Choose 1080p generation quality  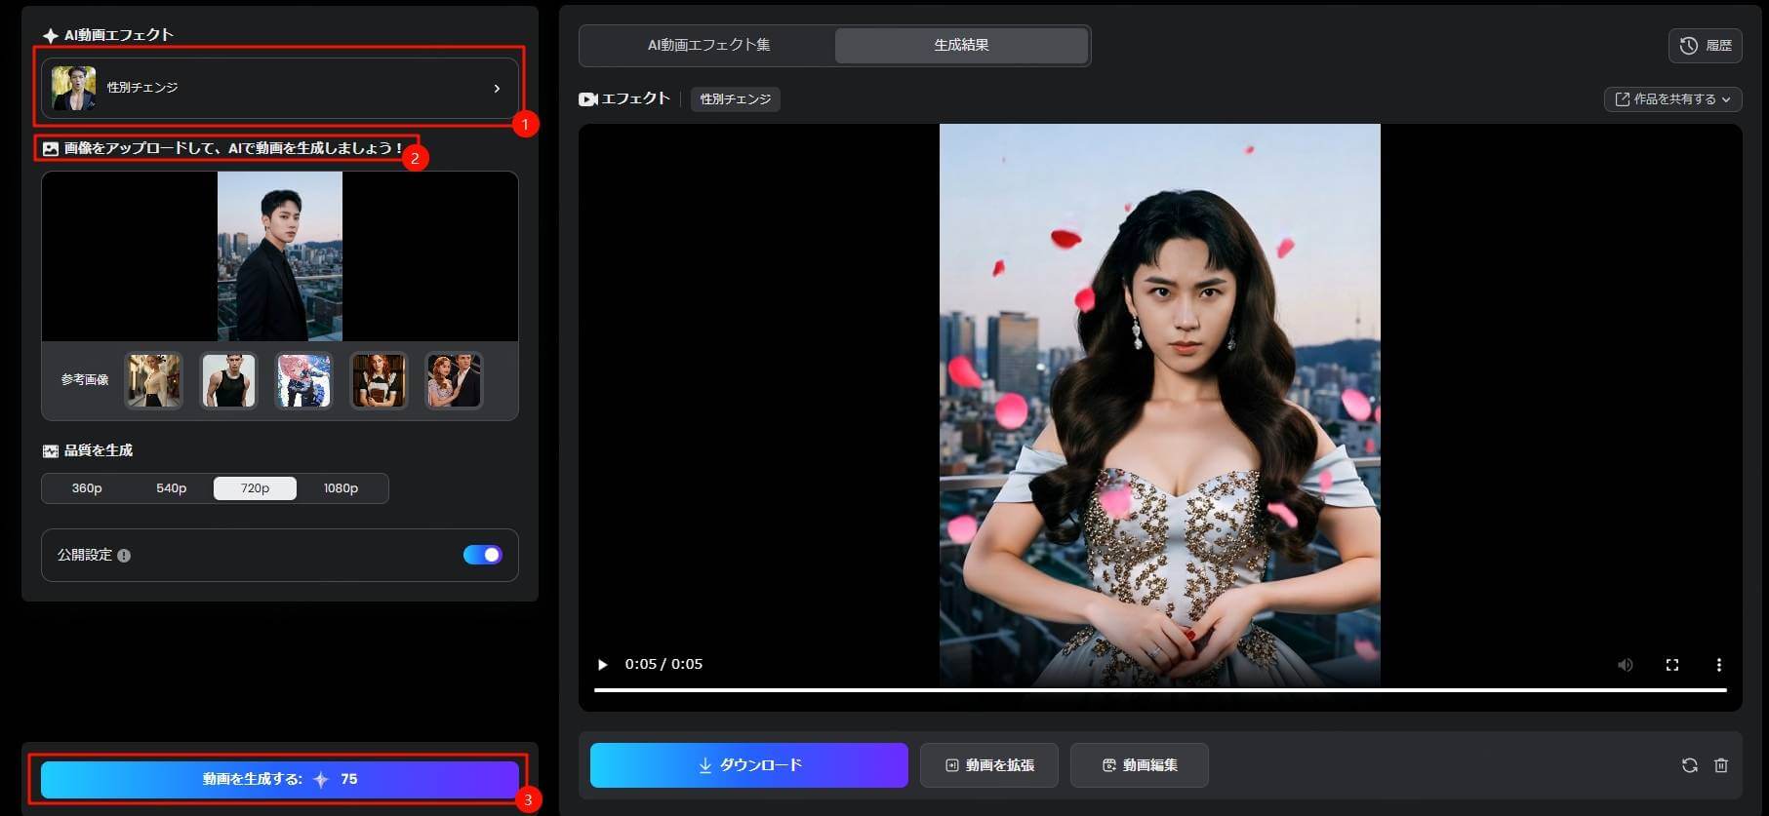(341, 488)
